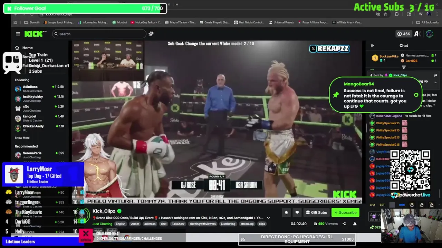This screenshot has height=248, width=442.
Task: Open the NoiceGuy Tarkov bookmark
Action: pos(146,22)
